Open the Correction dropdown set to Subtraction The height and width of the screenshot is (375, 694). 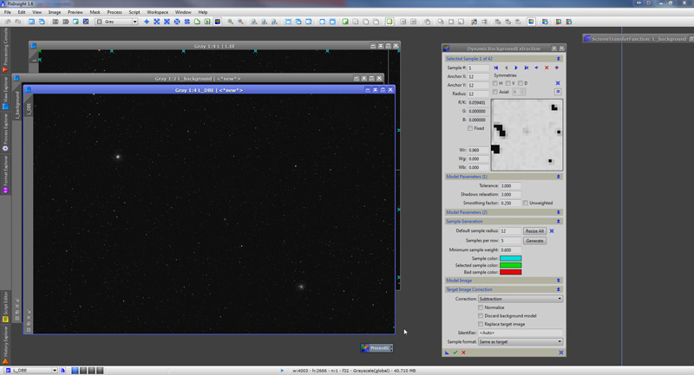pos(520,299)
